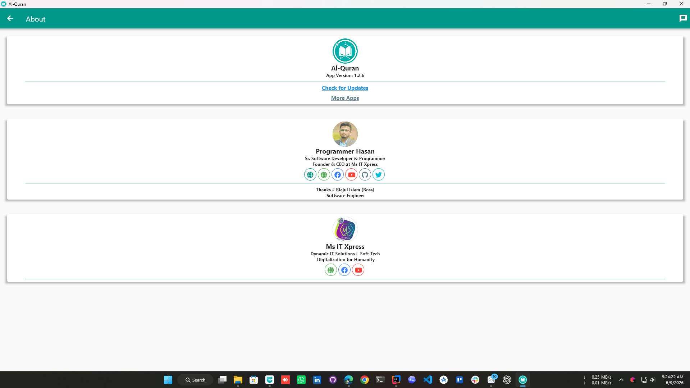Open Programmer Hasan's green website globe
Viewport: 690px width, 388px height.
(x=324, y=175)
